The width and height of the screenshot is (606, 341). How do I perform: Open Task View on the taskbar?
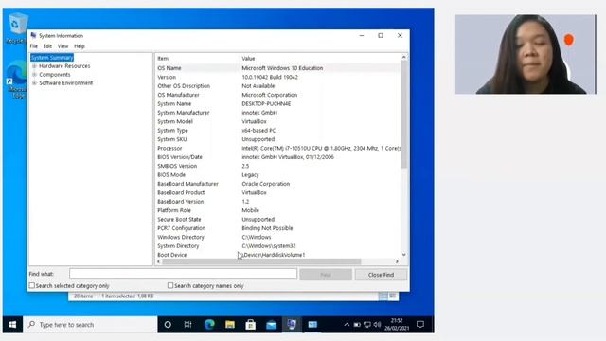[187, 324]
